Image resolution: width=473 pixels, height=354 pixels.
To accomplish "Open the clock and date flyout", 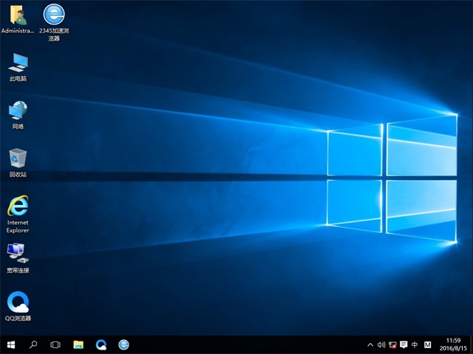I will (x=454, y=344).
